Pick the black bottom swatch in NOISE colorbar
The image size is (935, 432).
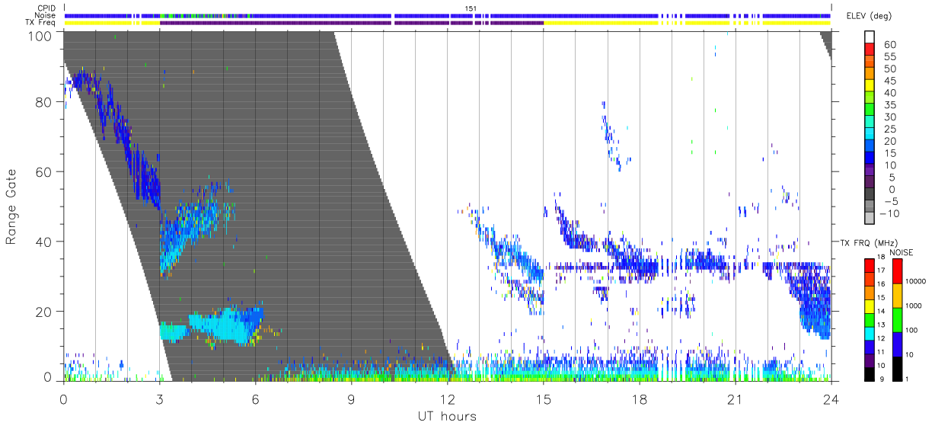(x=897, y=367)
